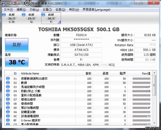Click the supported features field with NCQ
The width and height of the screenshot is (161, 130).
pyautogui.click(x=108, y=65)
